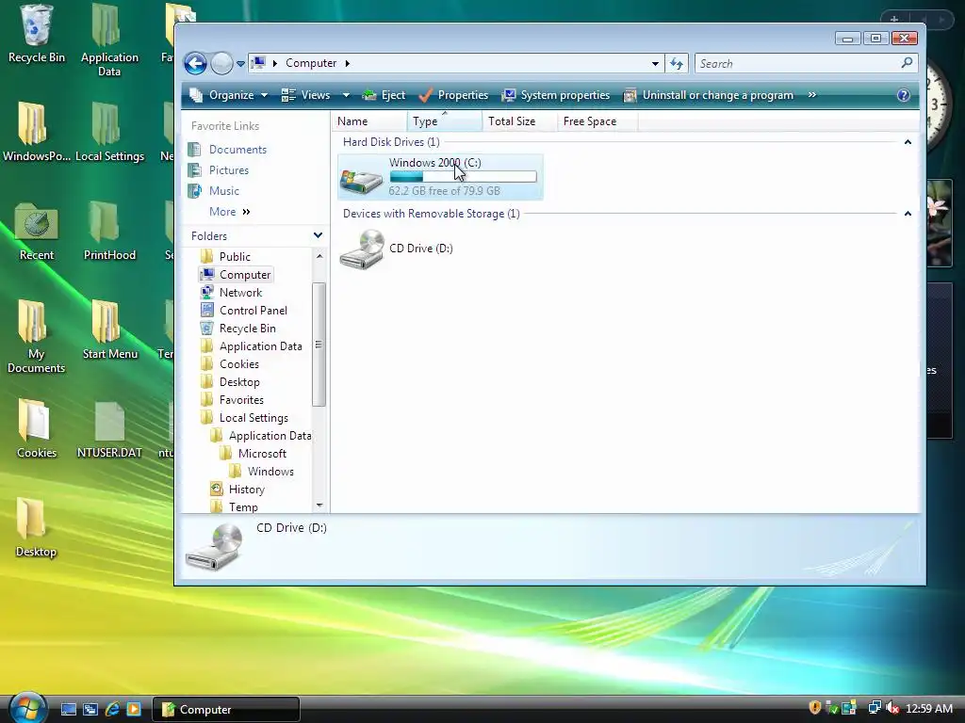Select the CD Drive (D:) icon

pyautogui.click(x=362, y=249)
